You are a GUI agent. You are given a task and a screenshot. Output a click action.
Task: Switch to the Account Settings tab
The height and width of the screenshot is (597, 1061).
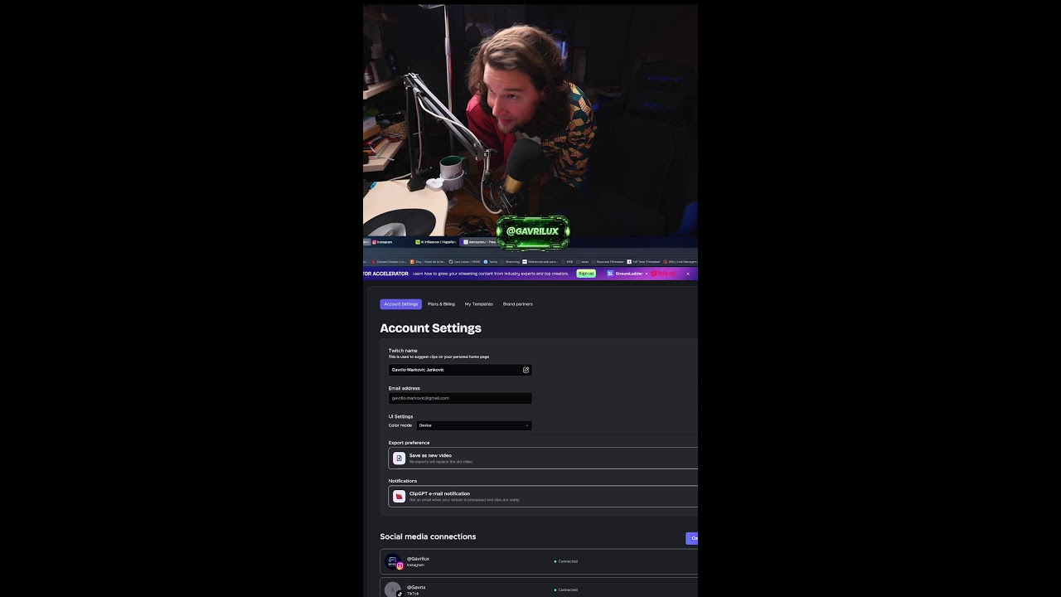401,304
